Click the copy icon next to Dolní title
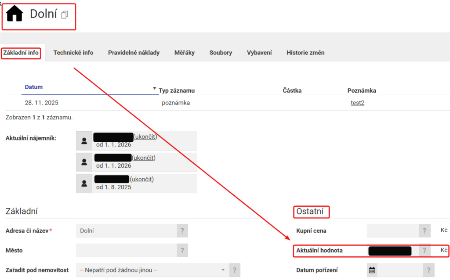450x280 pixels. (65, 15)
